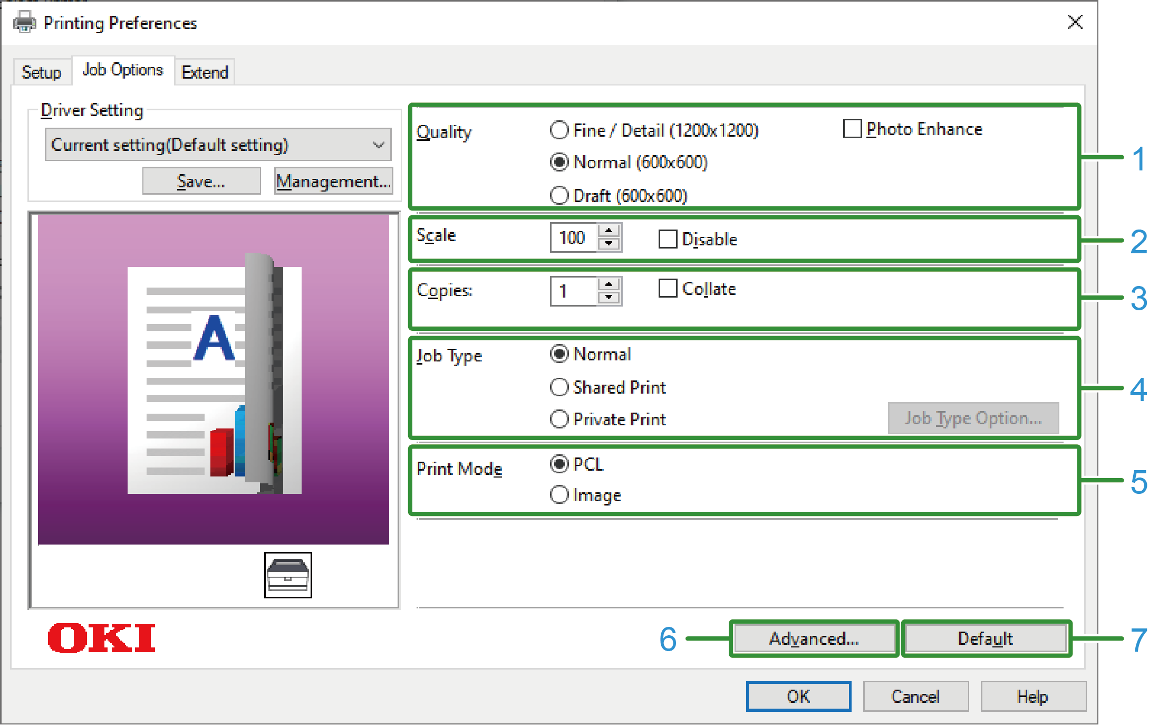Tick the Disable scale checkbox

click(668, 239)
